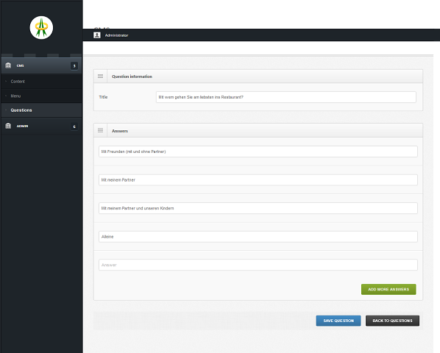This screenshot has width=440, height=353.
Task: Focus the empty Answer placeholder field
Action: point(258,265)
